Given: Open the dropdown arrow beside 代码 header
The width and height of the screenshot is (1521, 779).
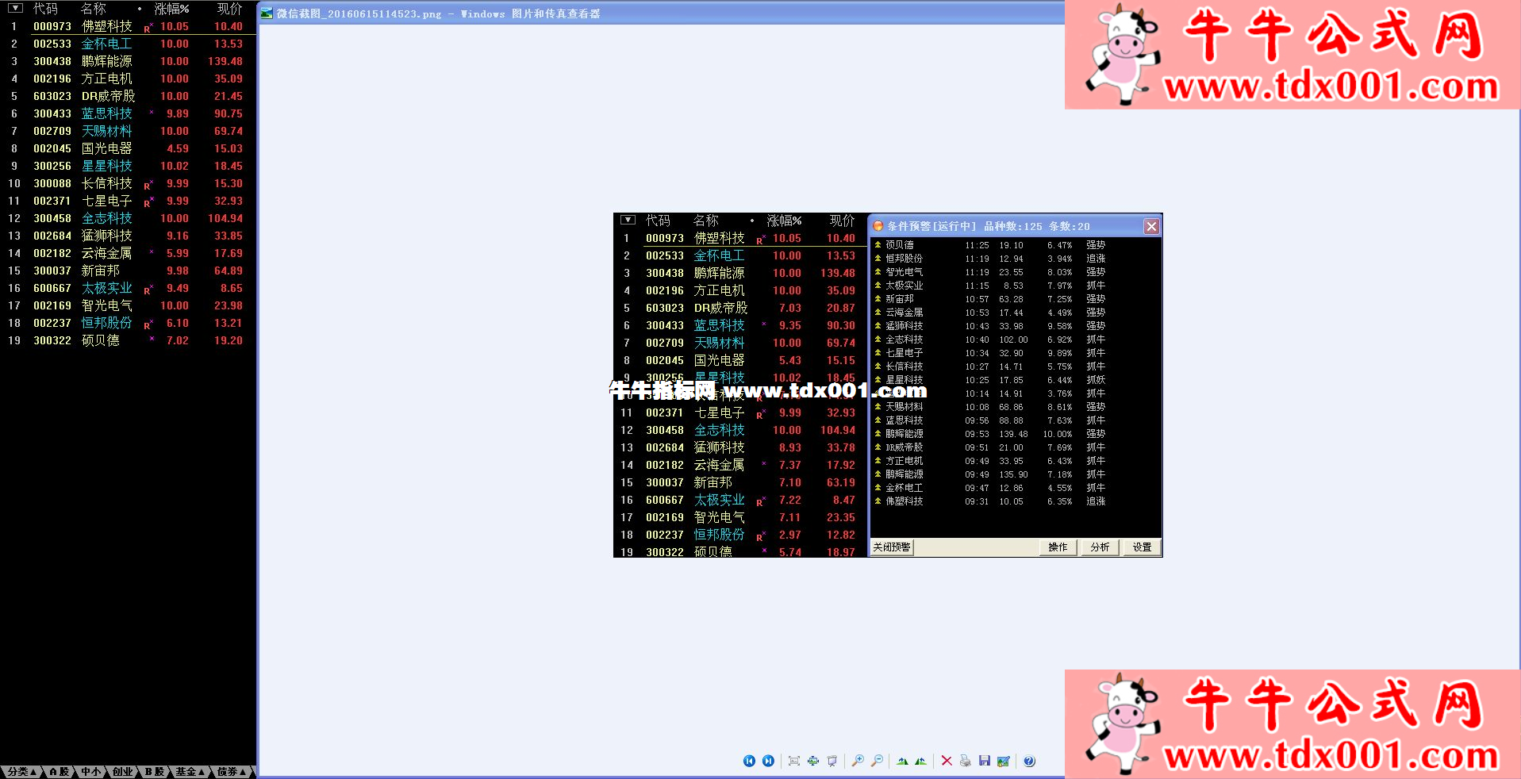Looking at the screenshot, I should click(15, 9).
